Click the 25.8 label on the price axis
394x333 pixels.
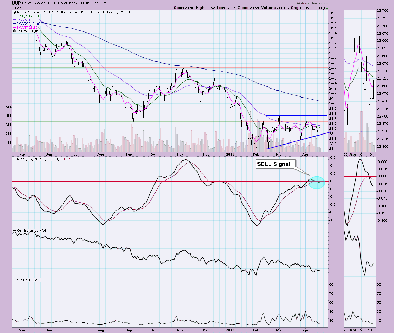point(333,13)
